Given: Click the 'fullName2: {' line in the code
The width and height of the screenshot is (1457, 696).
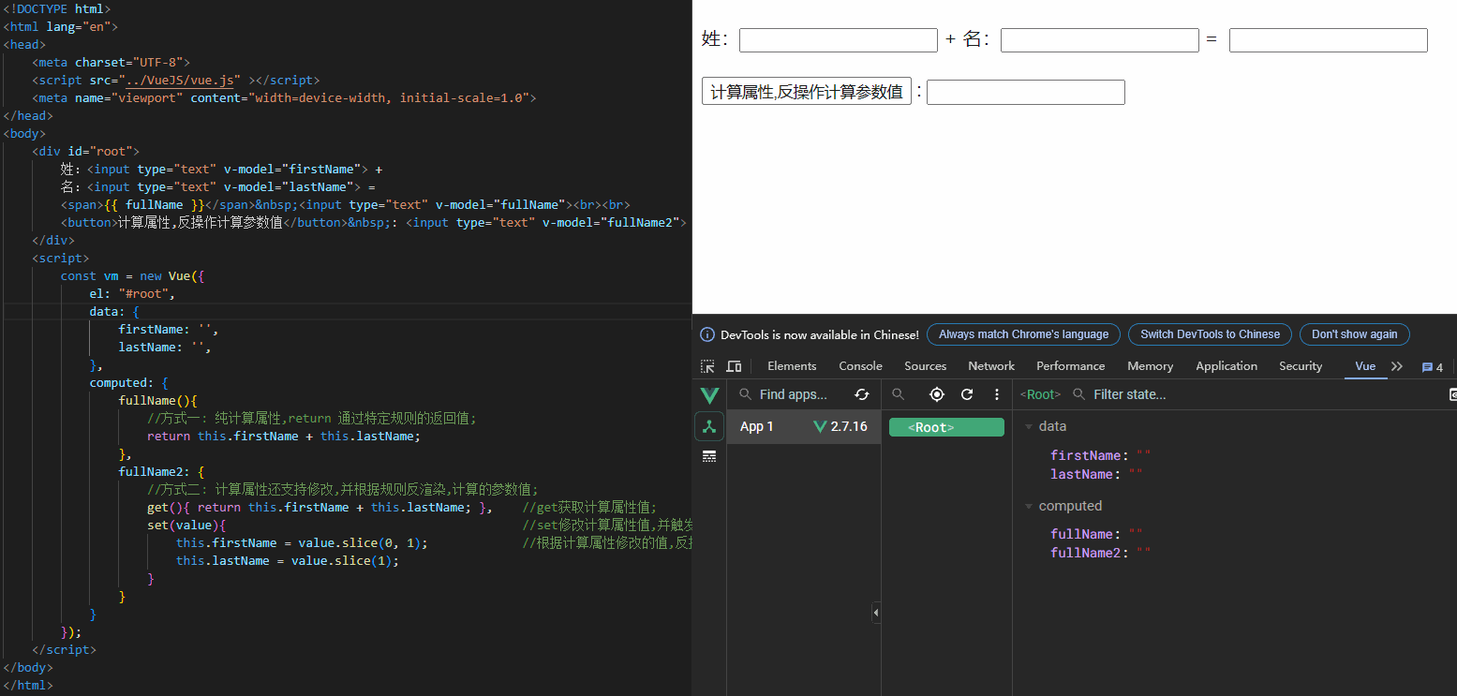Looking at the screenshot, I should 161,471.
